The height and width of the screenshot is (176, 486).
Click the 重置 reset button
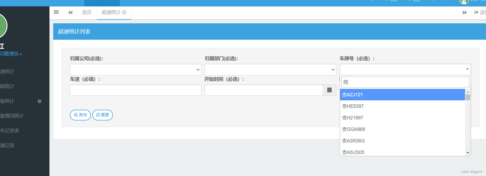(102, 115)
